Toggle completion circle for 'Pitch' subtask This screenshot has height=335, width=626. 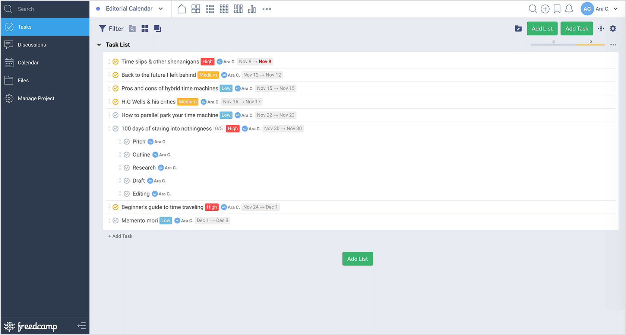click(x=127, y=142)
